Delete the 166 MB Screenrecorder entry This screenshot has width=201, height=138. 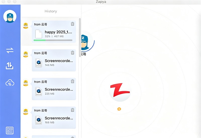point(72,110)
